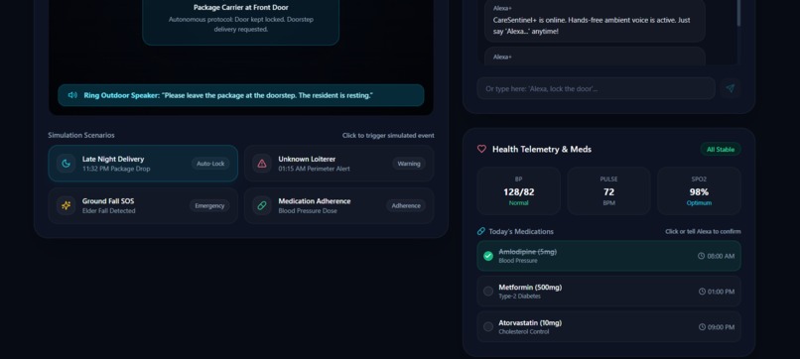
Task: Click the pill icon for Medication Adherence
Action: [262, 205]
